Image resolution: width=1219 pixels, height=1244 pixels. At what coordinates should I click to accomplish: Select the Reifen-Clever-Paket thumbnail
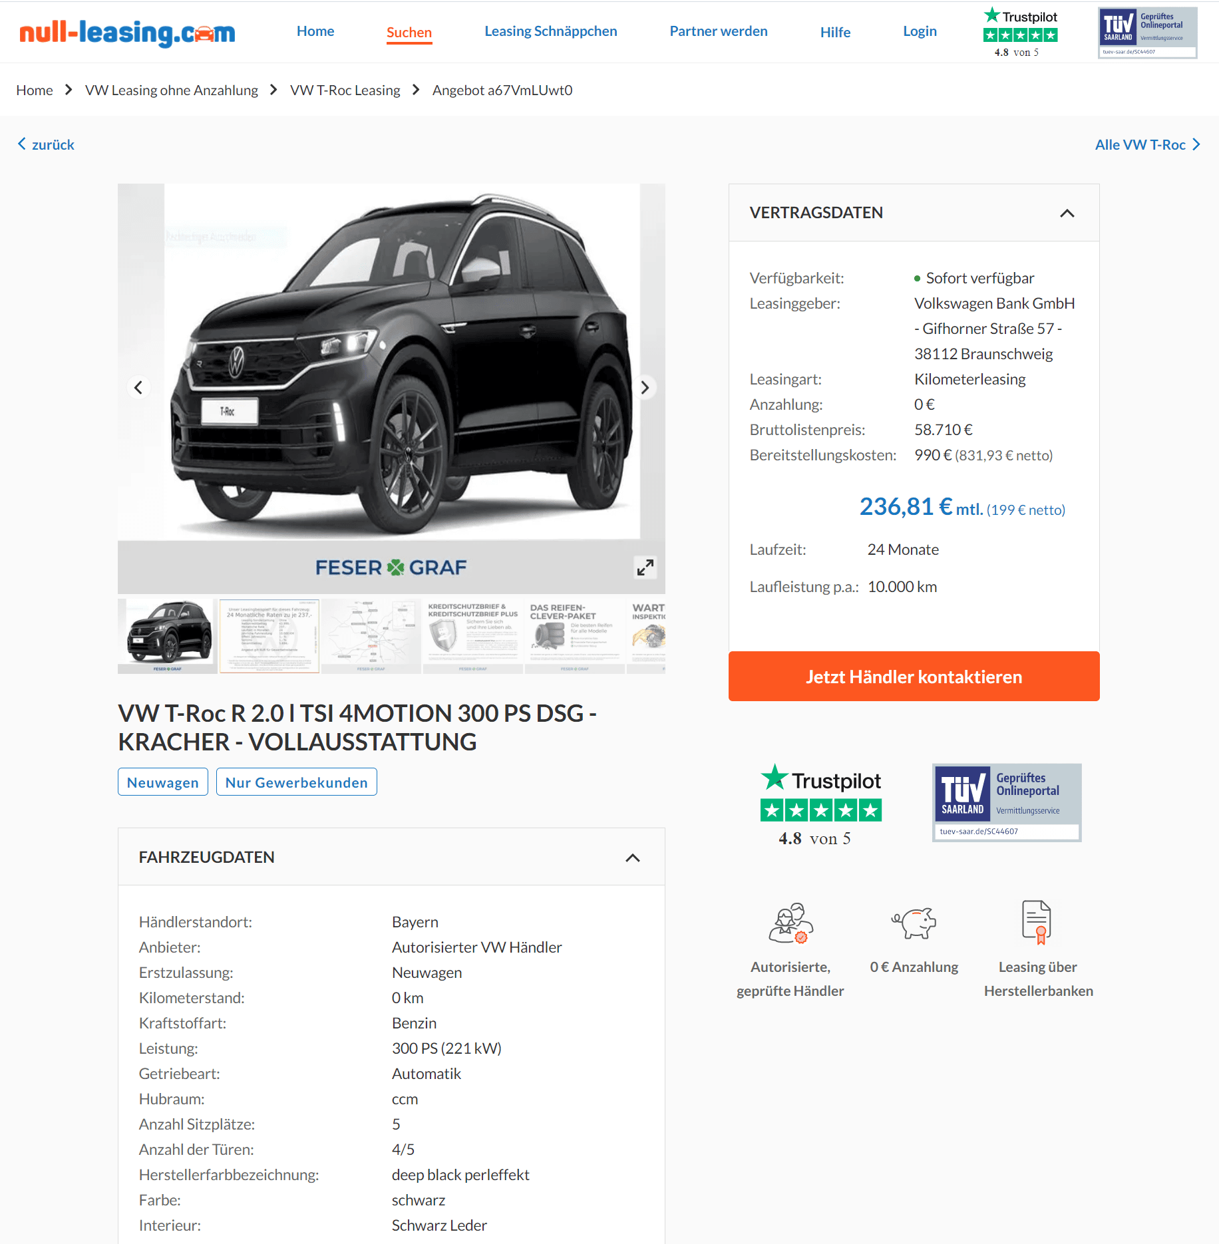[x=574, y=636]
